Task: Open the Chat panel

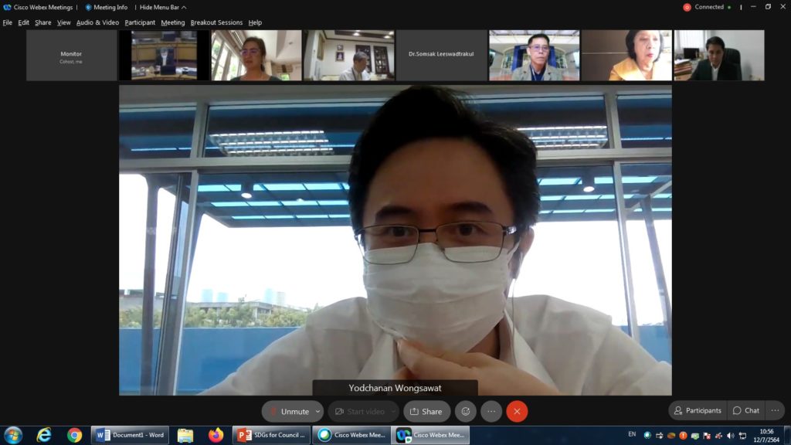Action: 746,410
